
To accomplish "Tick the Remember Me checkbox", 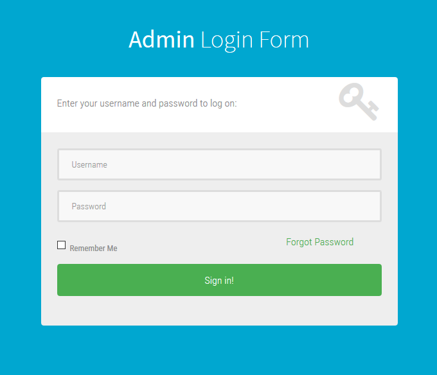I will pyautogui.click(x=62, y=245).
